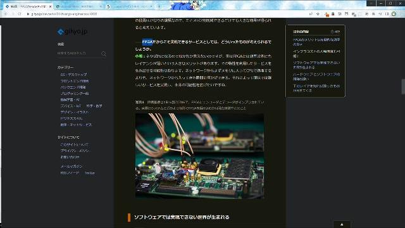Click the browser forward arrow
The image size is (405, 228).
click(x=13, y=14)
